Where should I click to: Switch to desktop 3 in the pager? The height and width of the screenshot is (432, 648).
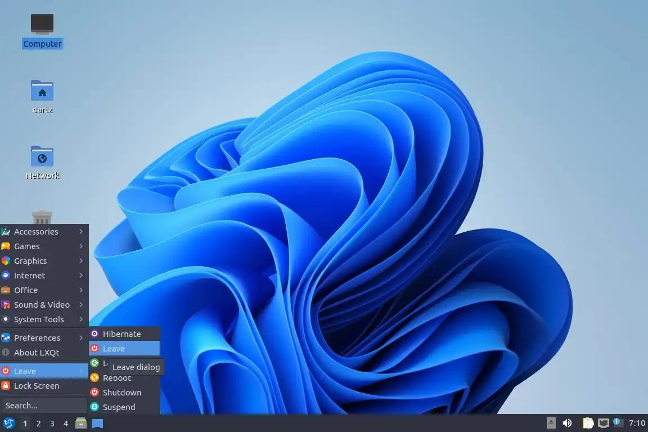52,424
